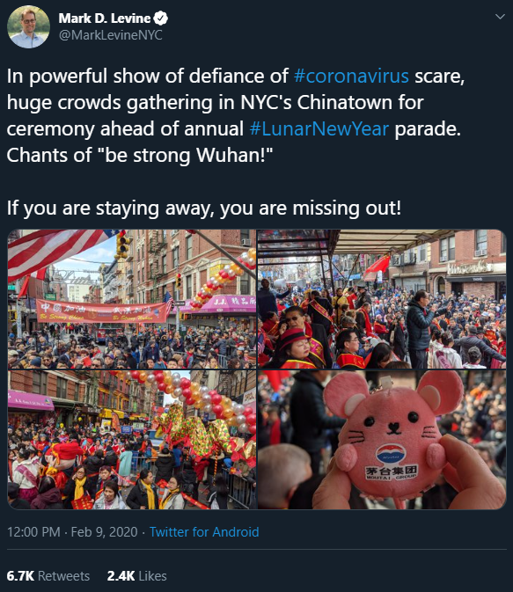513x592 pixels.
Task: Click the 12:00 PM Feb 9, 2020 timestamp
Action: 72,532
